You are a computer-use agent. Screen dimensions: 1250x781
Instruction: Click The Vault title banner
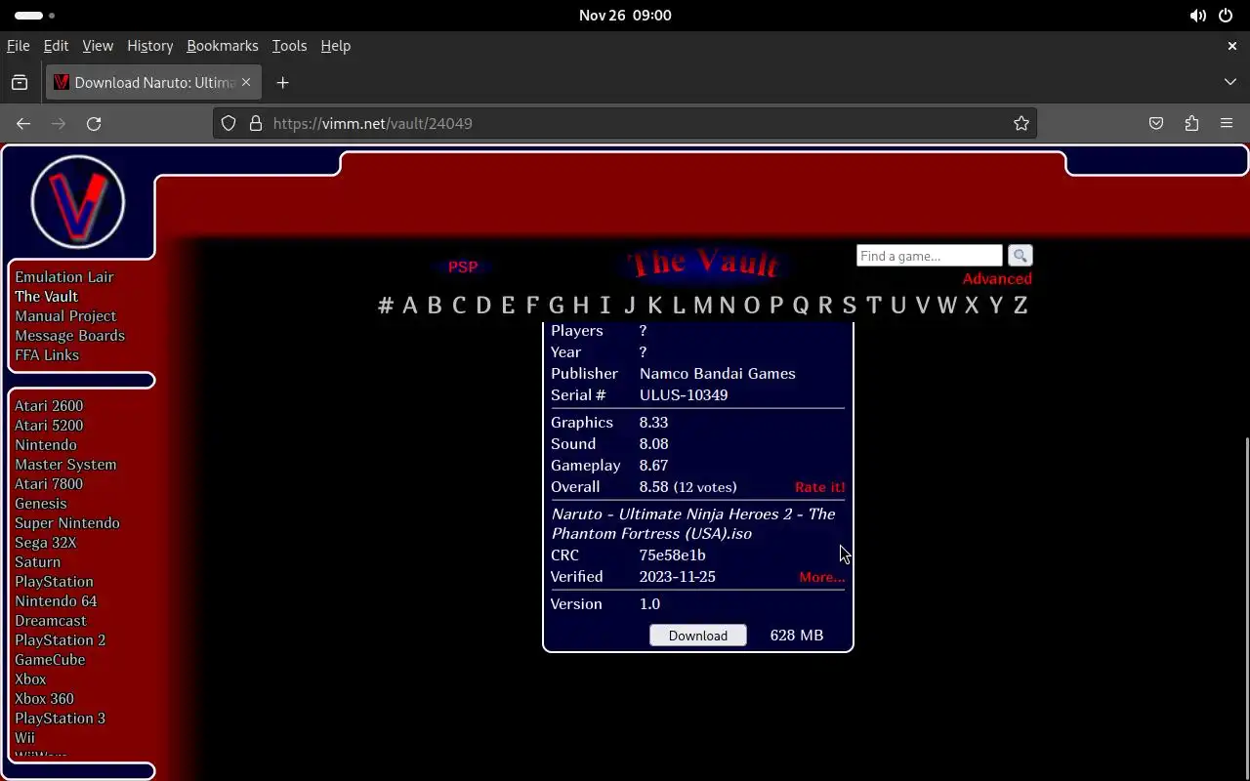(703, 264)
